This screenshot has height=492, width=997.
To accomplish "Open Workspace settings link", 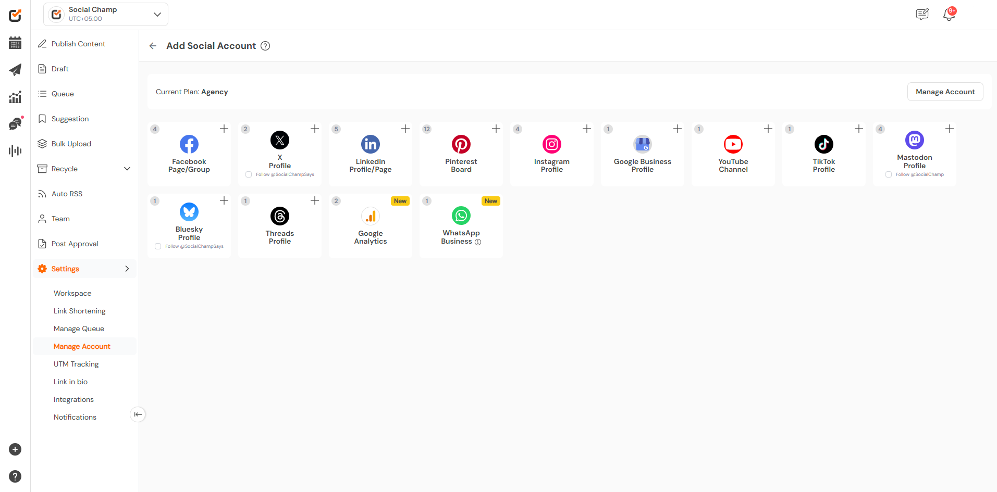I will tap(72, 293).
